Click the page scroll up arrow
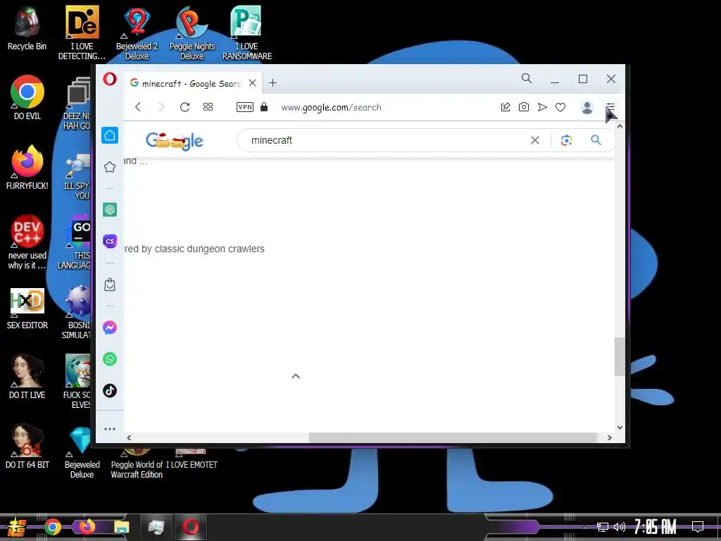Viewport: 721px width, 541px height. 620,126
